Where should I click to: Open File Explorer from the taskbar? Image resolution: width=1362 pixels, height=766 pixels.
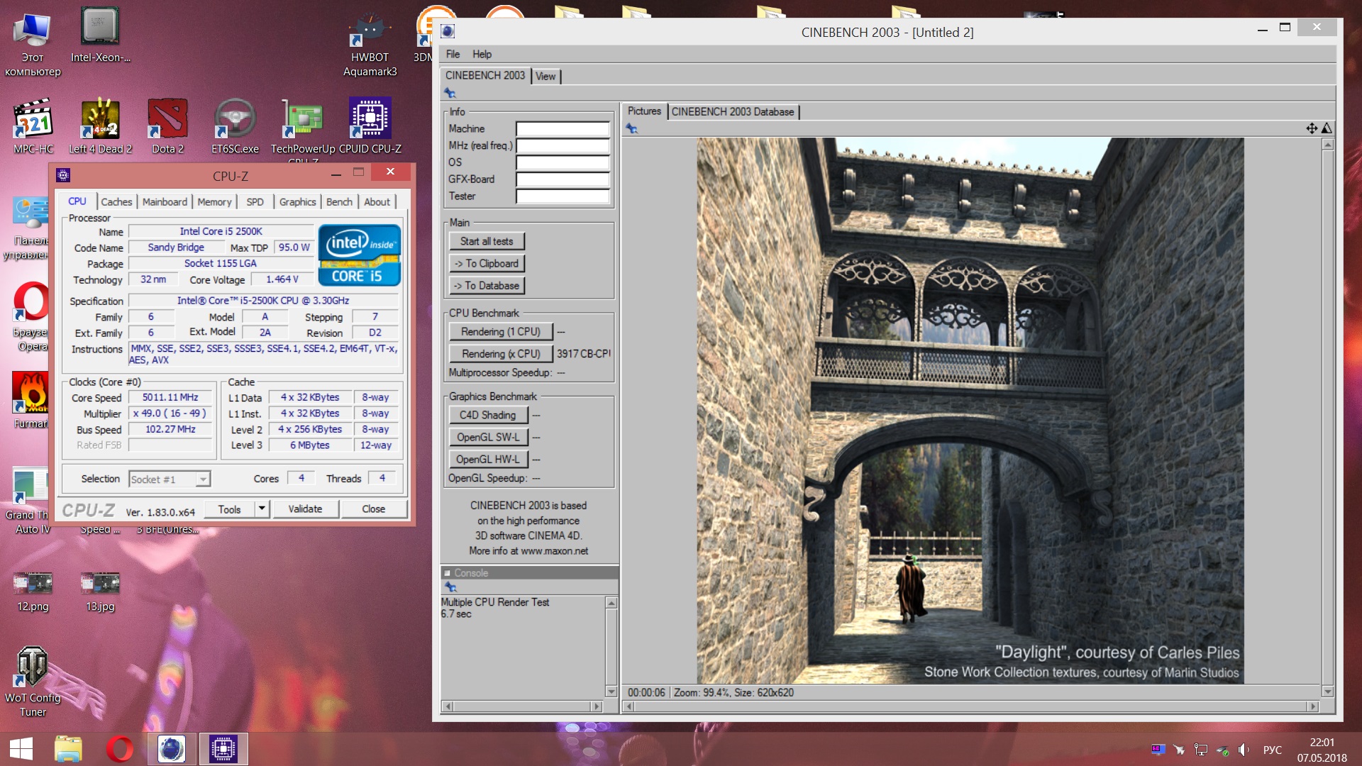(x=68, y=749)
